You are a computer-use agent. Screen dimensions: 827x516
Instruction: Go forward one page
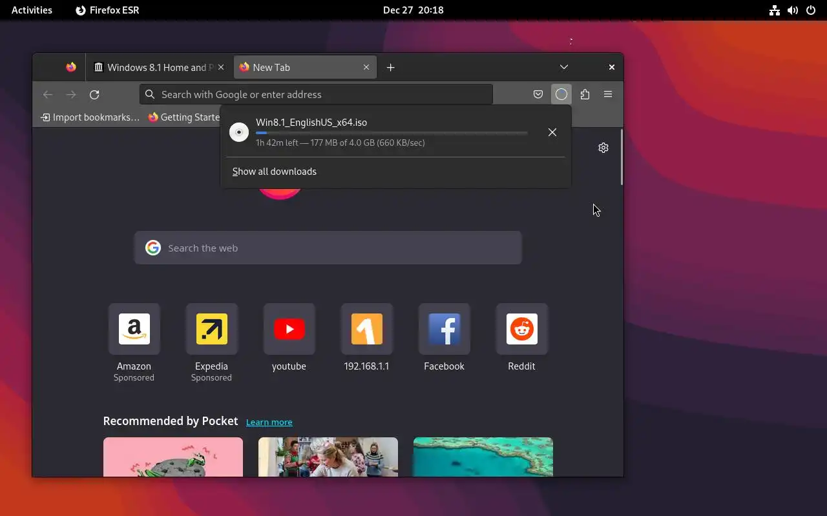click(71, 94)
